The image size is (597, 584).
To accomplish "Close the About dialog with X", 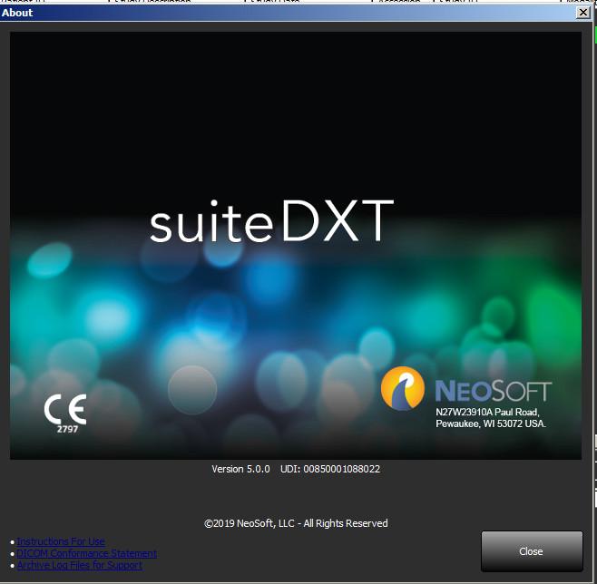I will (582, 13).
